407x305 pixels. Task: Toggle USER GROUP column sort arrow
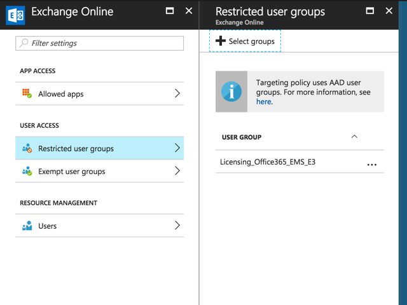[354, 137]
